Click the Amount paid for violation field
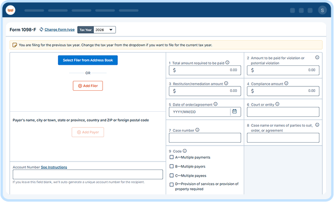 click(x=283, y=70)
